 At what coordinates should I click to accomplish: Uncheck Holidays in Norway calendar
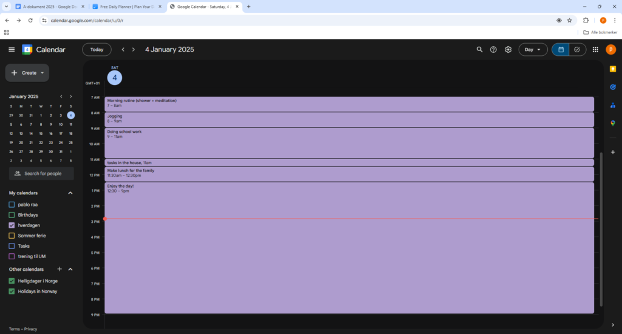coord(12,291)
